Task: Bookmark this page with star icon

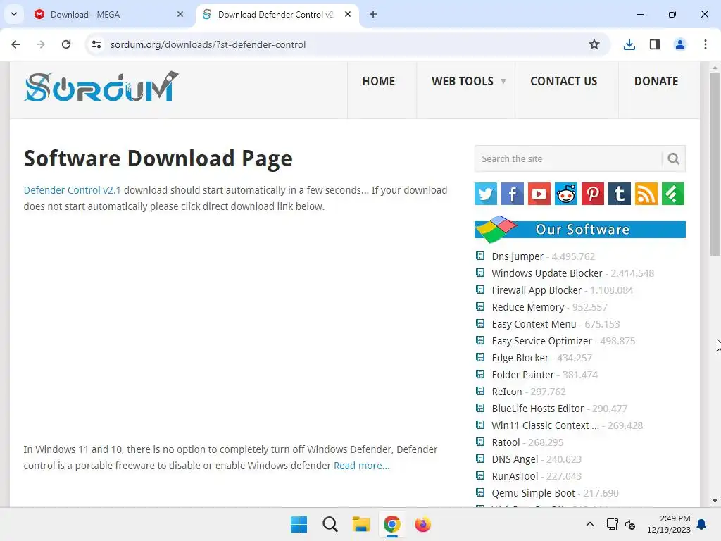Action: (594, 44)
